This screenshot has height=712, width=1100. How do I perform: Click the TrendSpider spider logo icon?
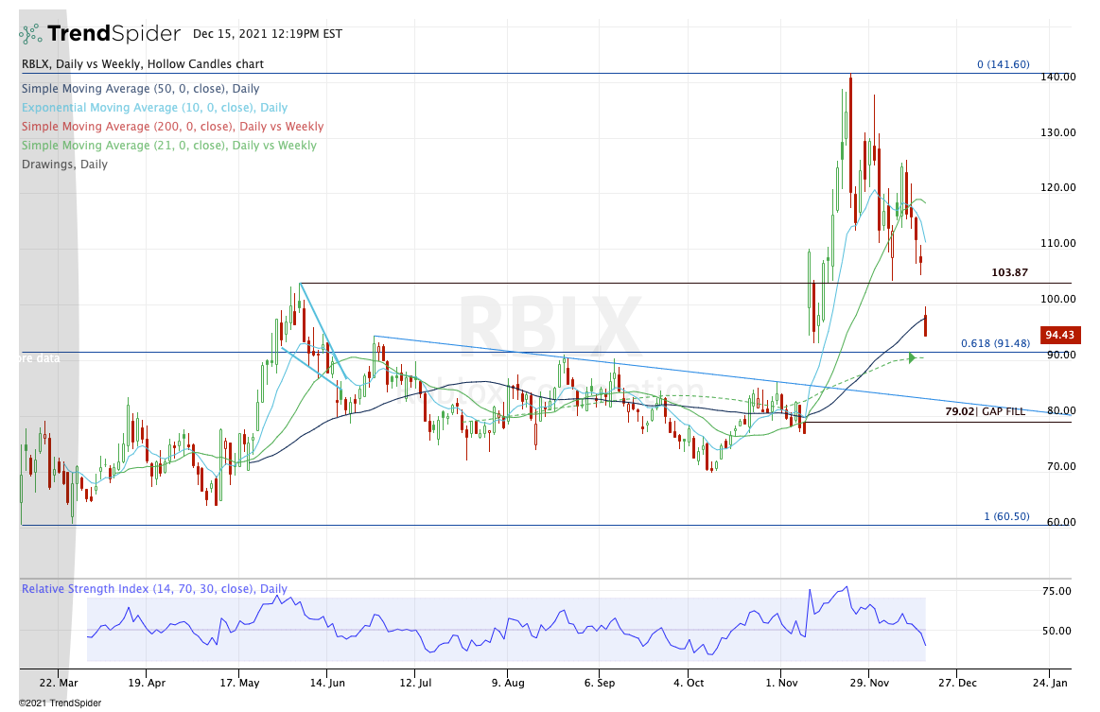click(x=31, y=34)
